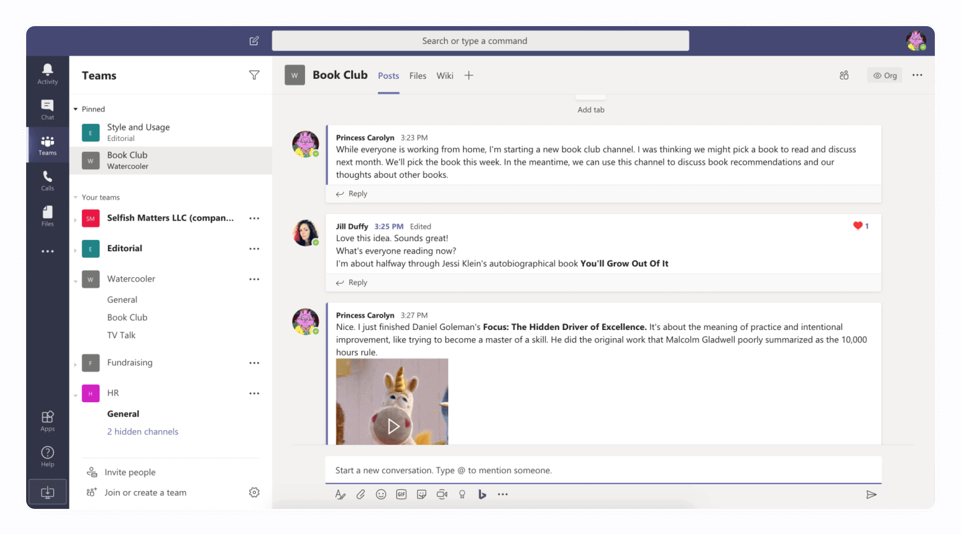961x535 pixels.
Task: Click the Start a new conversation box
Action: [x=603, y=470]
